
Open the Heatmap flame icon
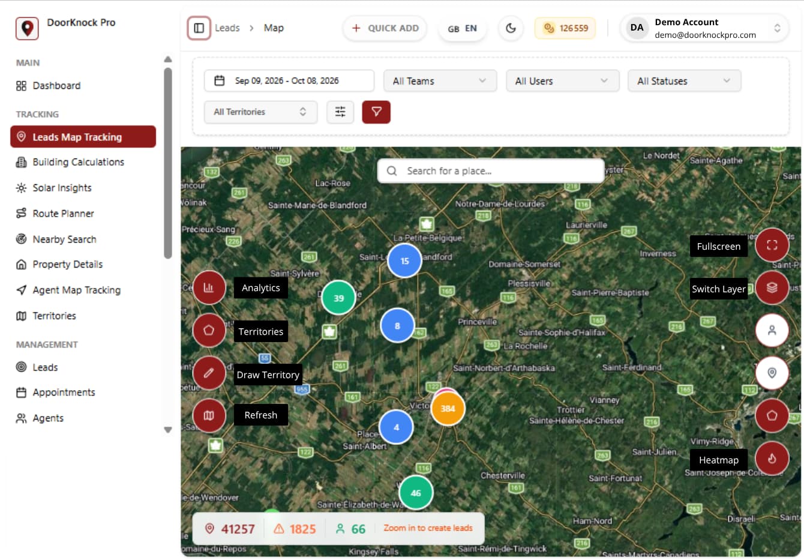[x=772, y=459]
